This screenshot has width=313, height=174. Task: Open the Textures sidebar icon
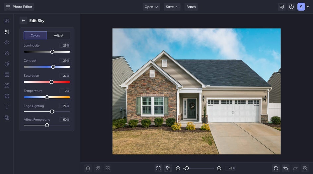click(x=7, y=96)
